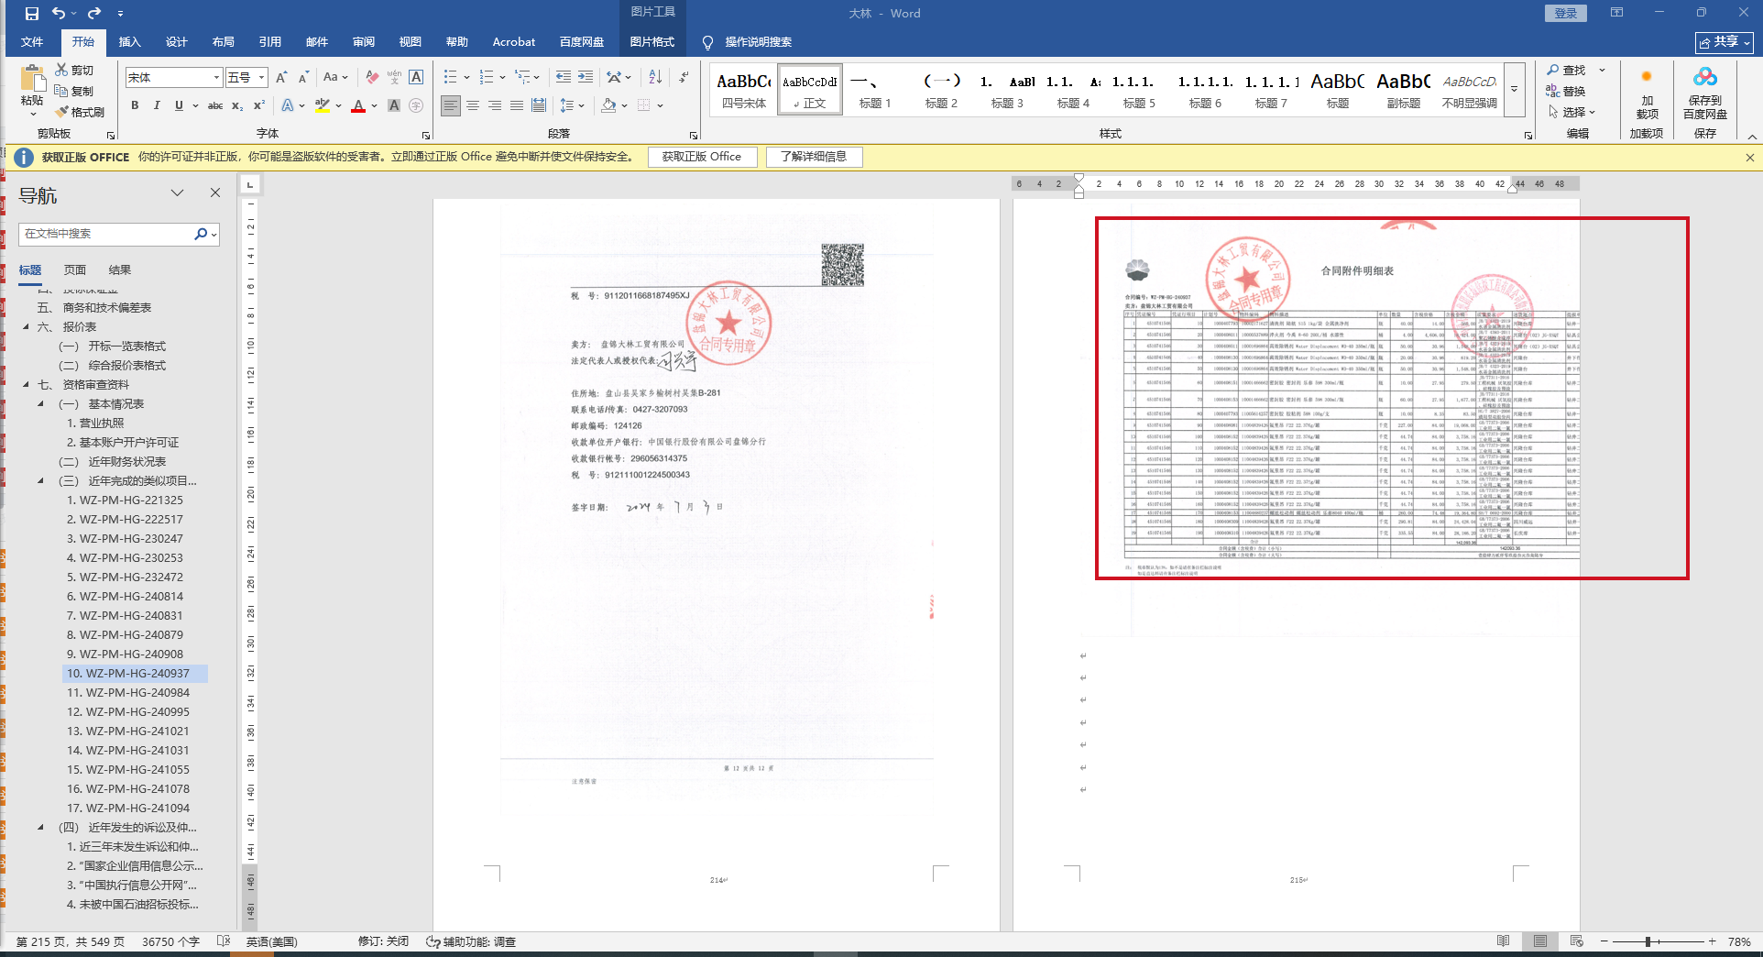The image size is (1763, 957).
Task: Open the 文件 menu
Action: (32, 42)
